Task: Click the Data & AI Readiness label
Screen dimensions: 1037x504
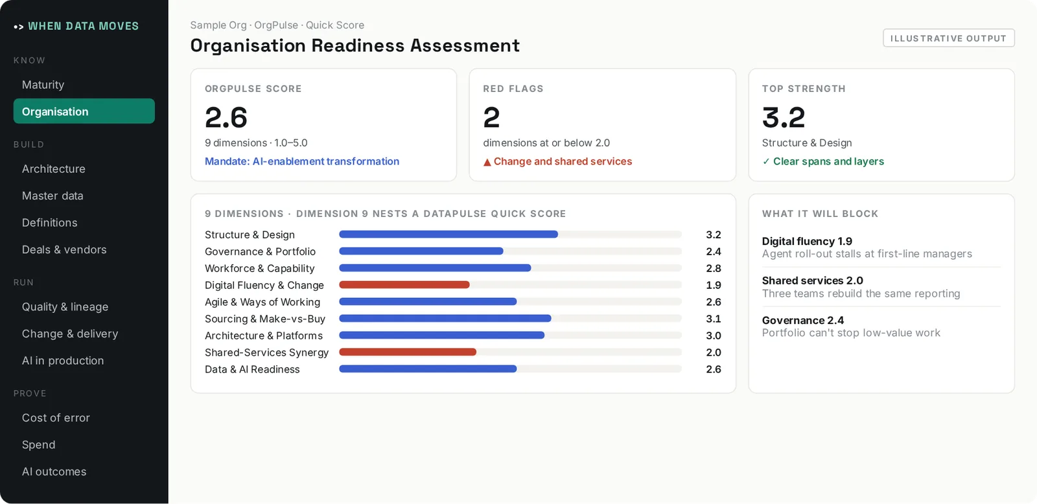Action: pos(252,369)
